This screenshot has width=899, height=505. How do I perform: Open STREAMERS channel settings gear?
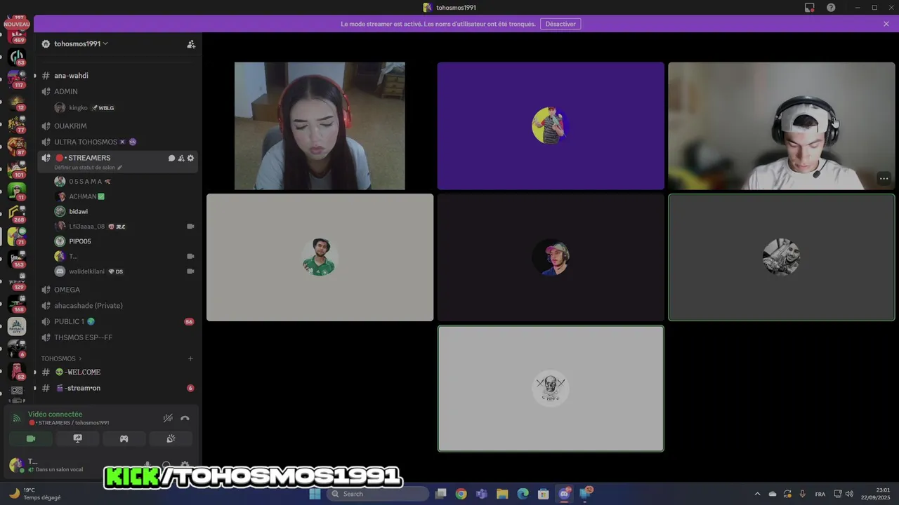[x=190, y=158]
